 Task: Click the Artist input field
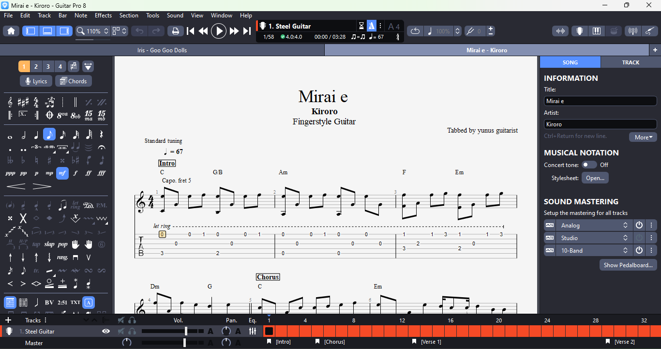click(x=600, y=124)
